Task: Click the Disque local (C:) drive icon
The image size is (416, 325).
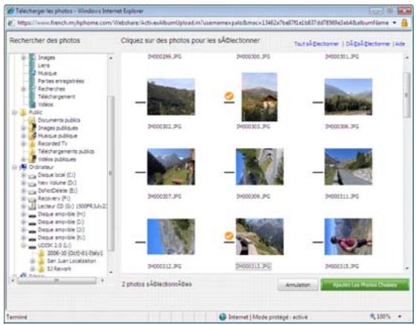Action: (32, 176)
